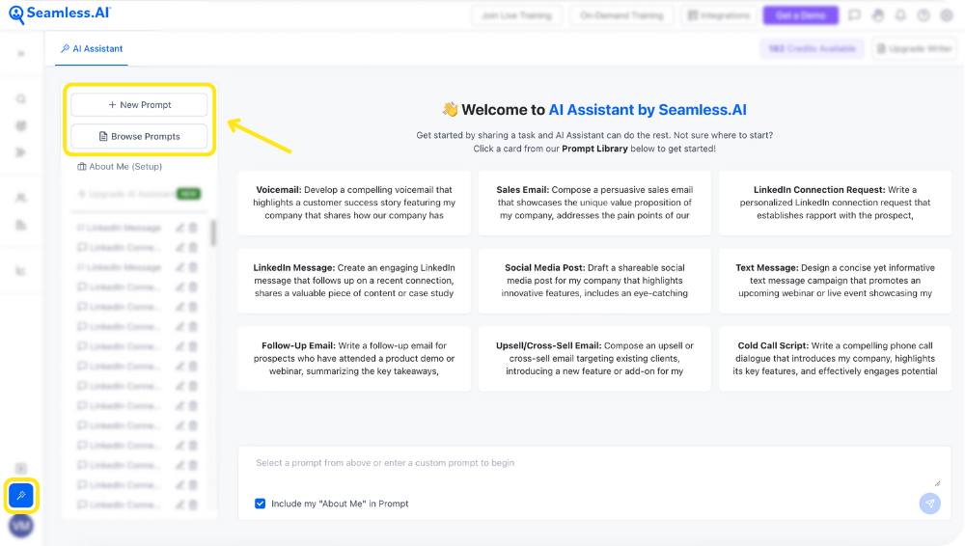The width and height of the screenshot is (965, 546).
Task: Click the Get a Demo button
Action: pyautogui.click(x=801, y=15)
